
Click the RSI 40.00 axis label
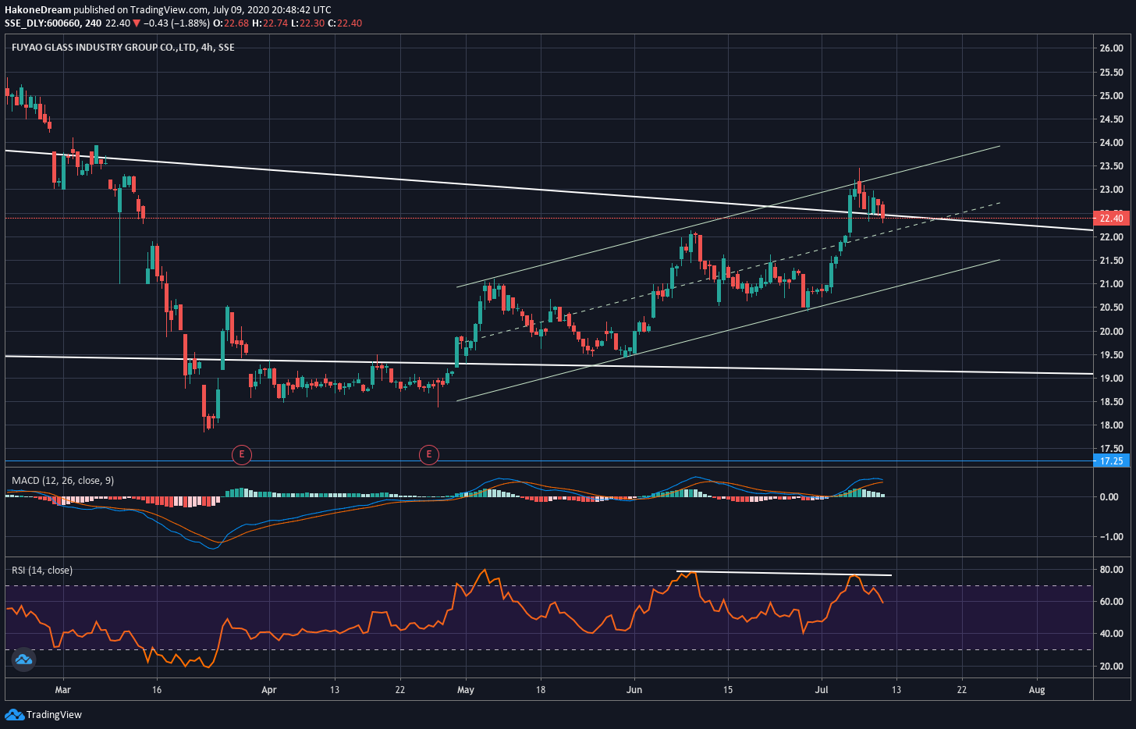coord(1111,634)
